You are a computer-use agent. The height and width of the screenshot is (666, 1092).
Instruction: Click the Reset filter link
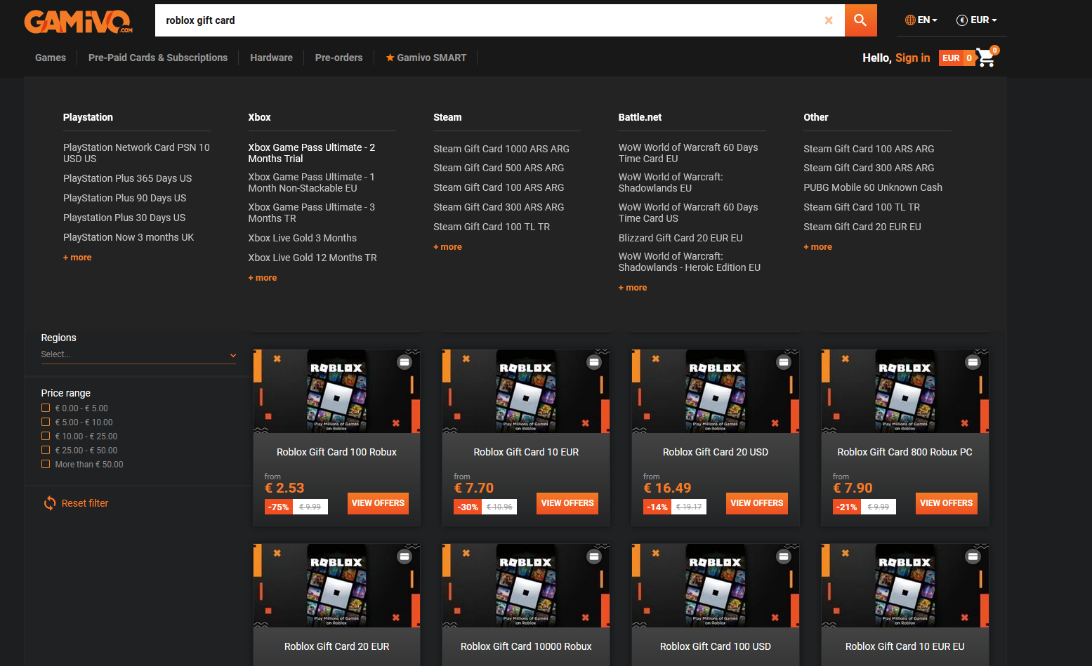click(x=85, y=503)
